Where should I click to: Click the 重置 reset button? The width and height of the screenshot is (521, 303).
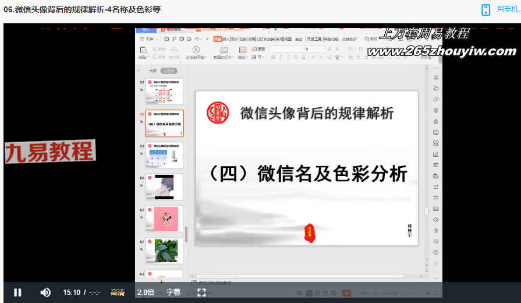(258, 49)
